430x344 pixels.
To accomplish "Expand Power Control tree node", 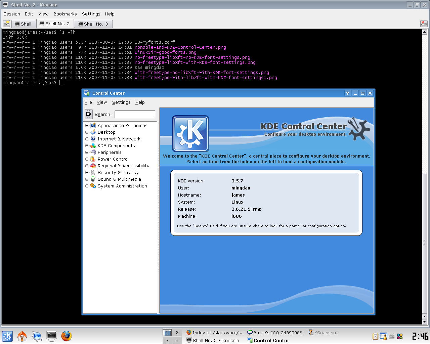I will pyautogui.click(x=87, y=159).
